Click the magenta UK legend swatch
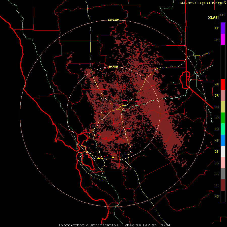 [223, 40]
